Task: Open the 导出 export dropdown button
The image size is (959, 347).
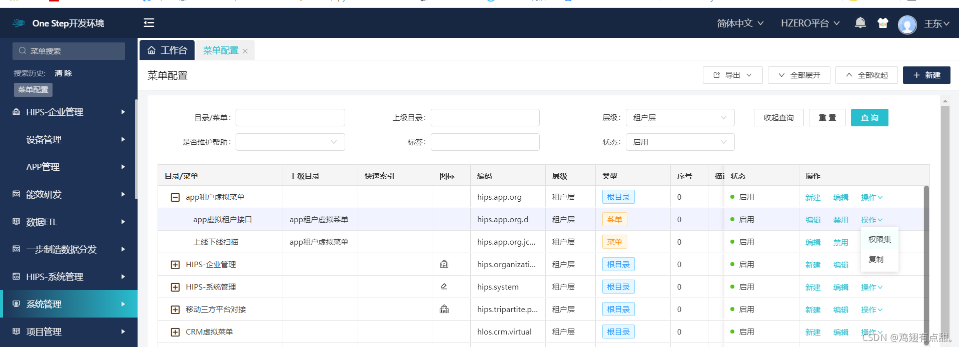Action: [732, 75]
